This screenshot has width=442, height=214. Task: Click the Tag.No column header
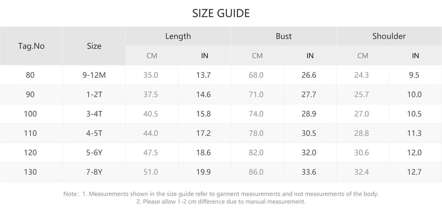[31, 46]
